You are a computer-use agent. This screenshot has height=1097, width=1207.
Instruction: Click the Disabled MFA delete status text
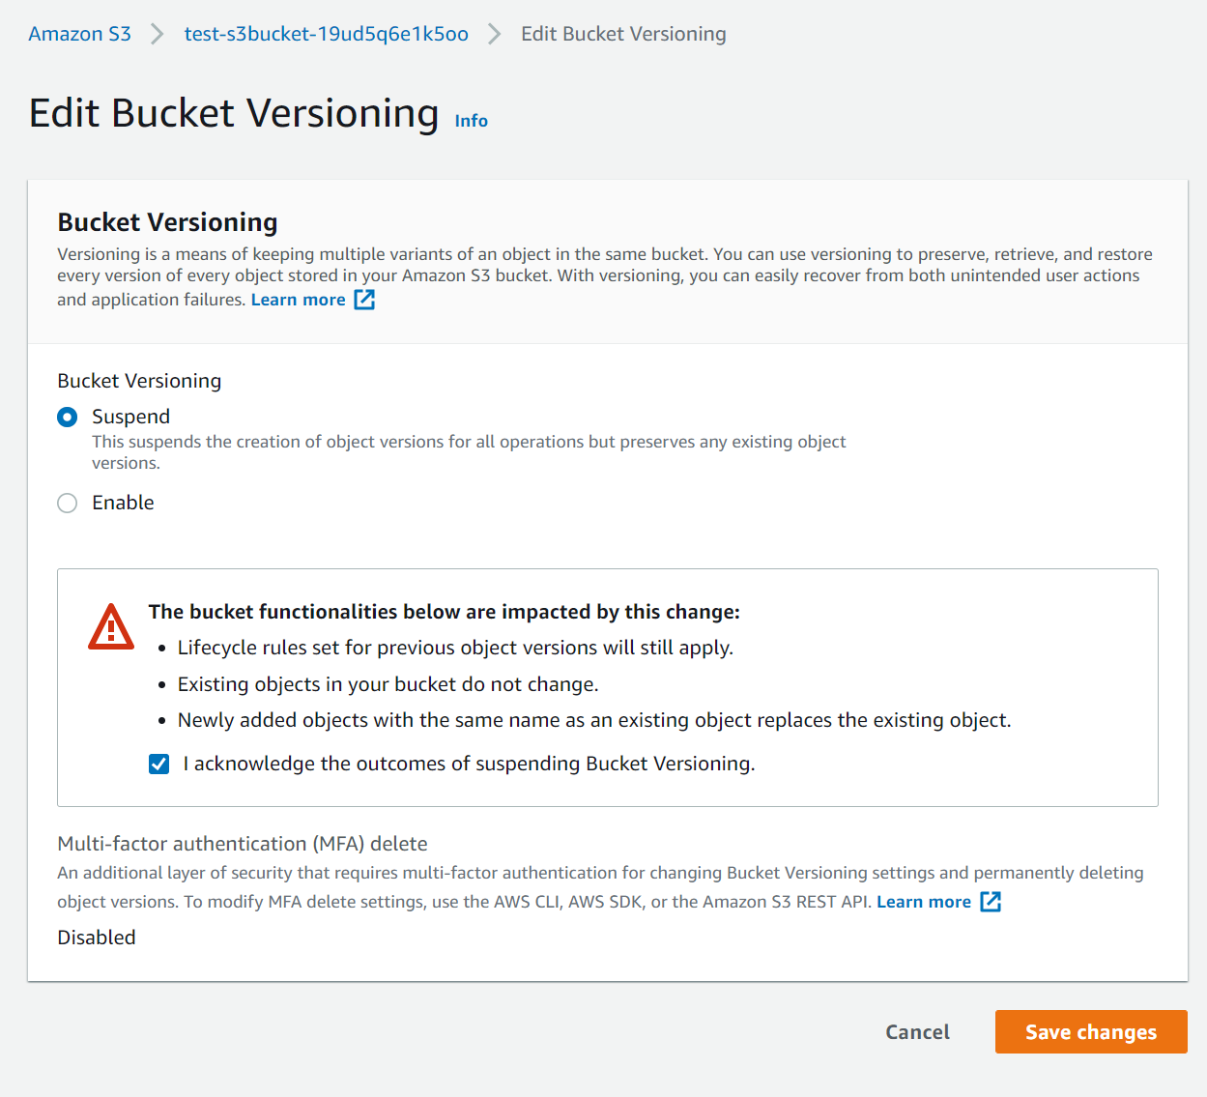(97, 938)
